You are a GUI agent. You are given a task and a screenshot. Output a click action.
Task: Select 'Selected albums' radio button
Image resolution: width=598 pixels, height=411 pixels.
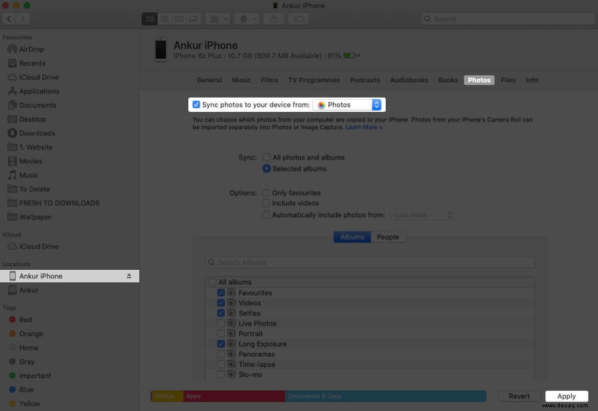click(267, 169)
